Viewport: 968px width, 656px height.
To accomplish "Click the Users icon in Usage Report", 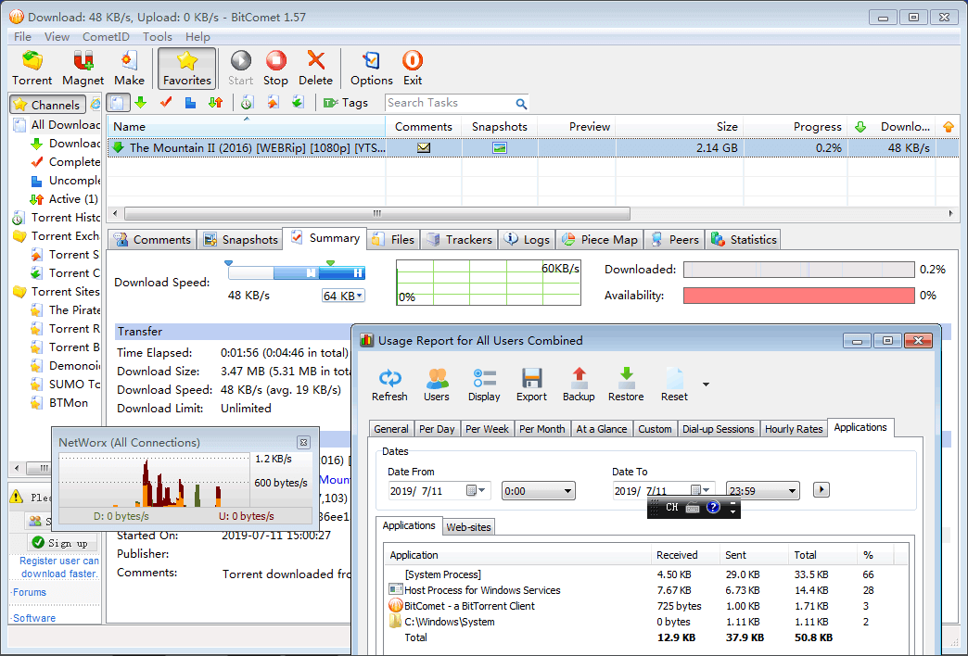I will pyautogui.click(x=437, y=385).
